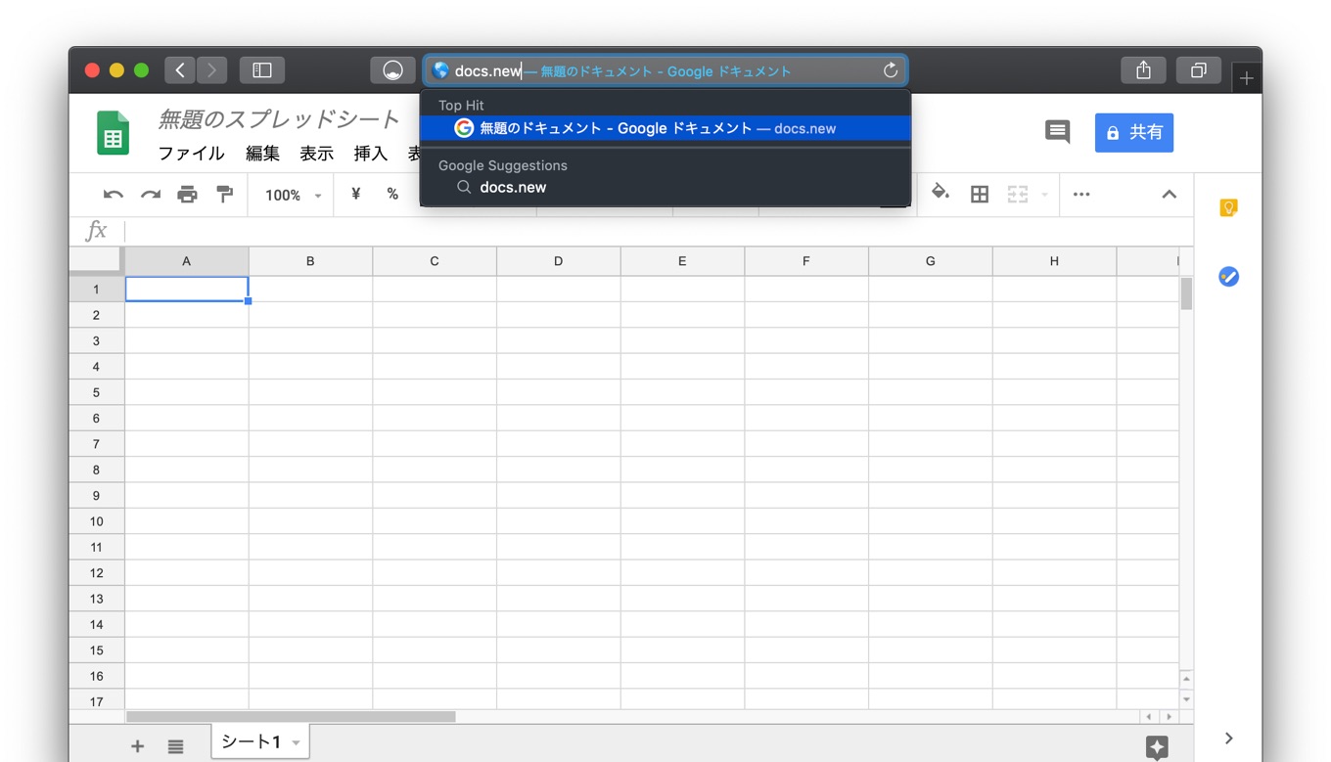The height and width of the screenshot is (762, 1331).
Task: Click the blue 共有 share button
Action: point(1133,132)
